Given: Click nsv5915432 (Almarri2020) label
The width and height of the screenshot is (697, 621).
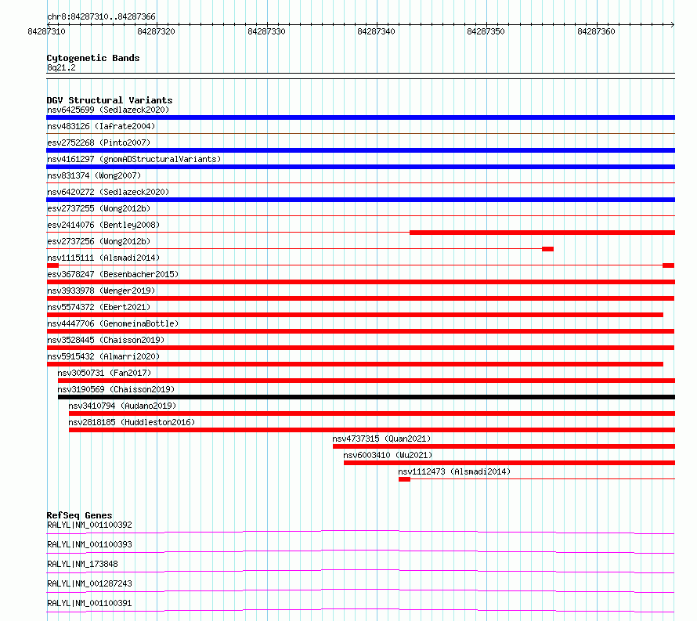Looking at the screenshot, I should [103, 356].
